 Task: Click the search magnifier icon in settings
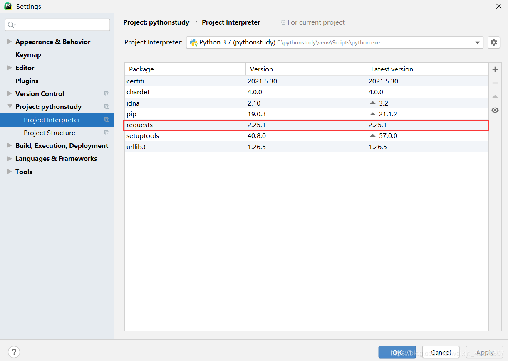click(x=12, y=25)
